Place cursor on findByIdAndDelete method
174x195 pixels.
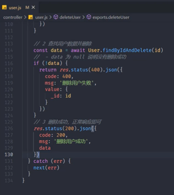click(x=127, y=50)
